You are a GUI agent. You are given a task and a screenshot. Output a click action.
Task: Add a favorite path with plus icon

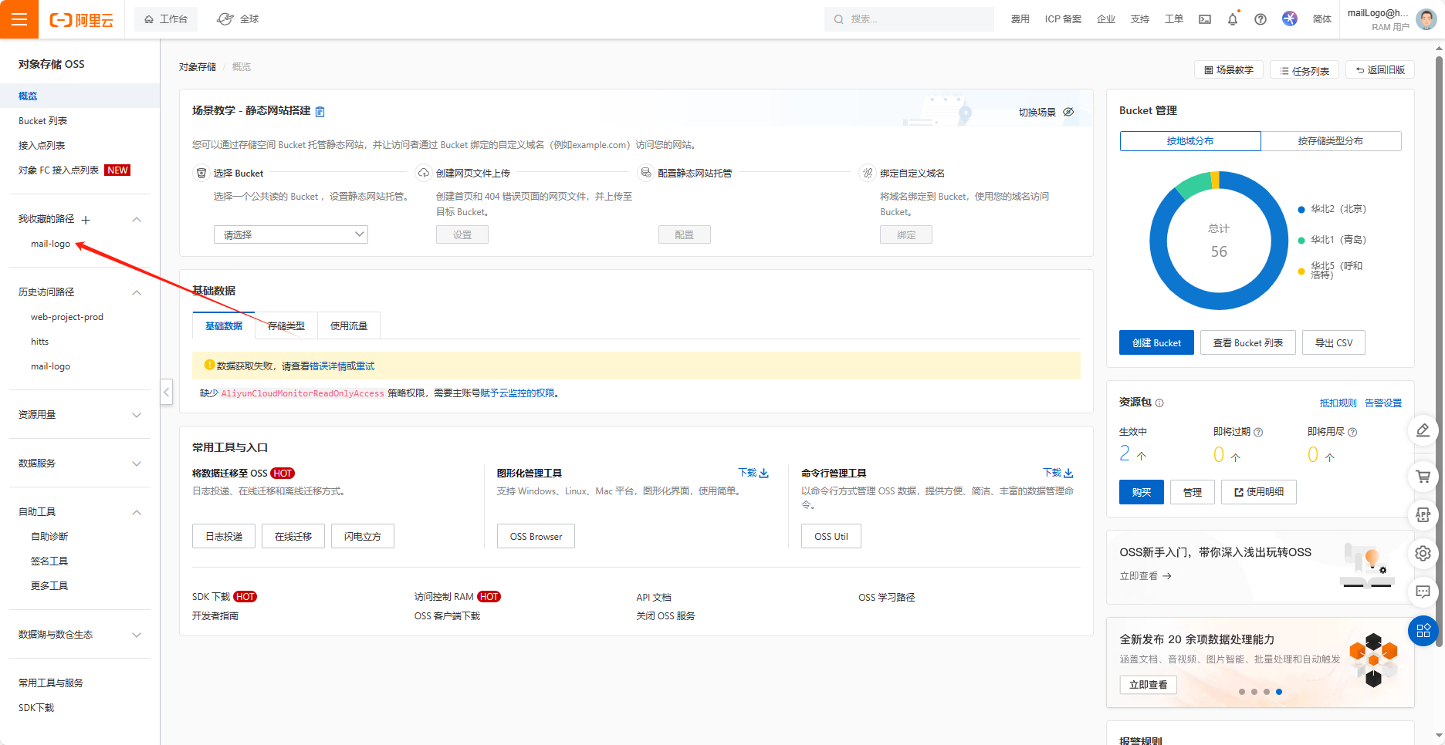pos(86,220)
